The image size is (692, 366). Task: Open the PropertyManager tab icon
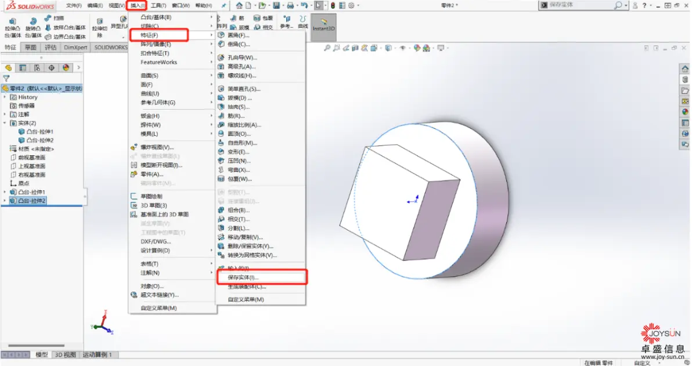(x=23, y=67)
